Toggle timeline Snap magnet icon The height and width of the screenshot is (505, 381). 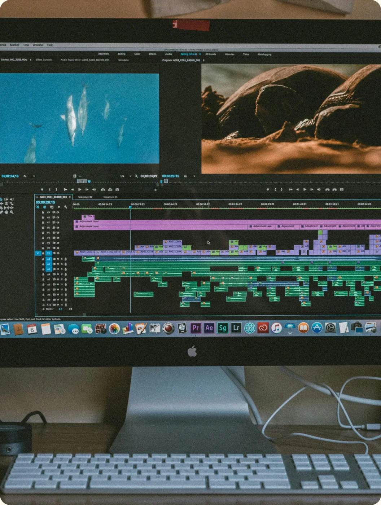(45, 207)
